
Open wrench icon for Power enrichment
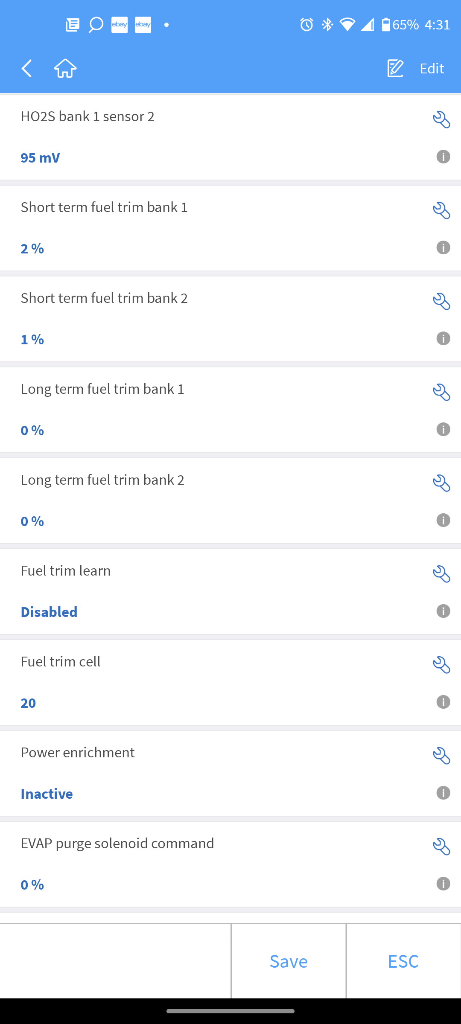(x=441, y=756)
